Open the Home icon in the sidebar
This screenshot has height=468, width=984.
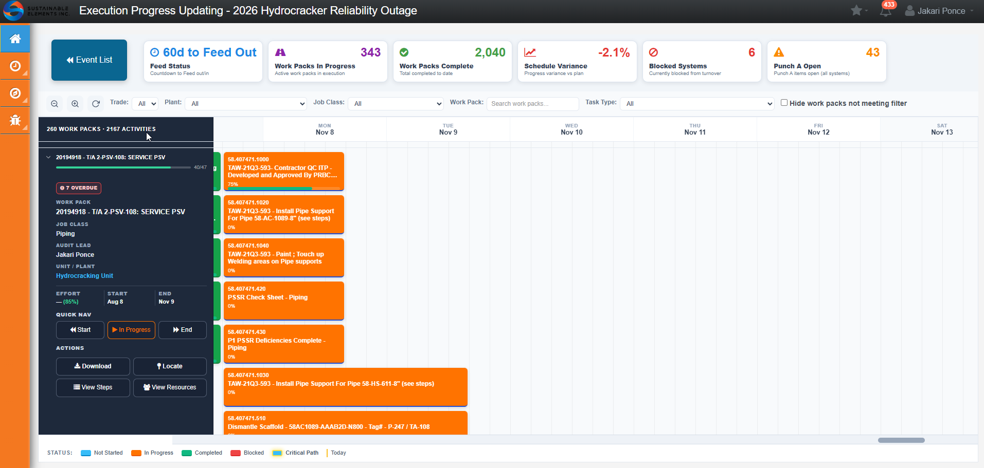[x=15, y=39]
